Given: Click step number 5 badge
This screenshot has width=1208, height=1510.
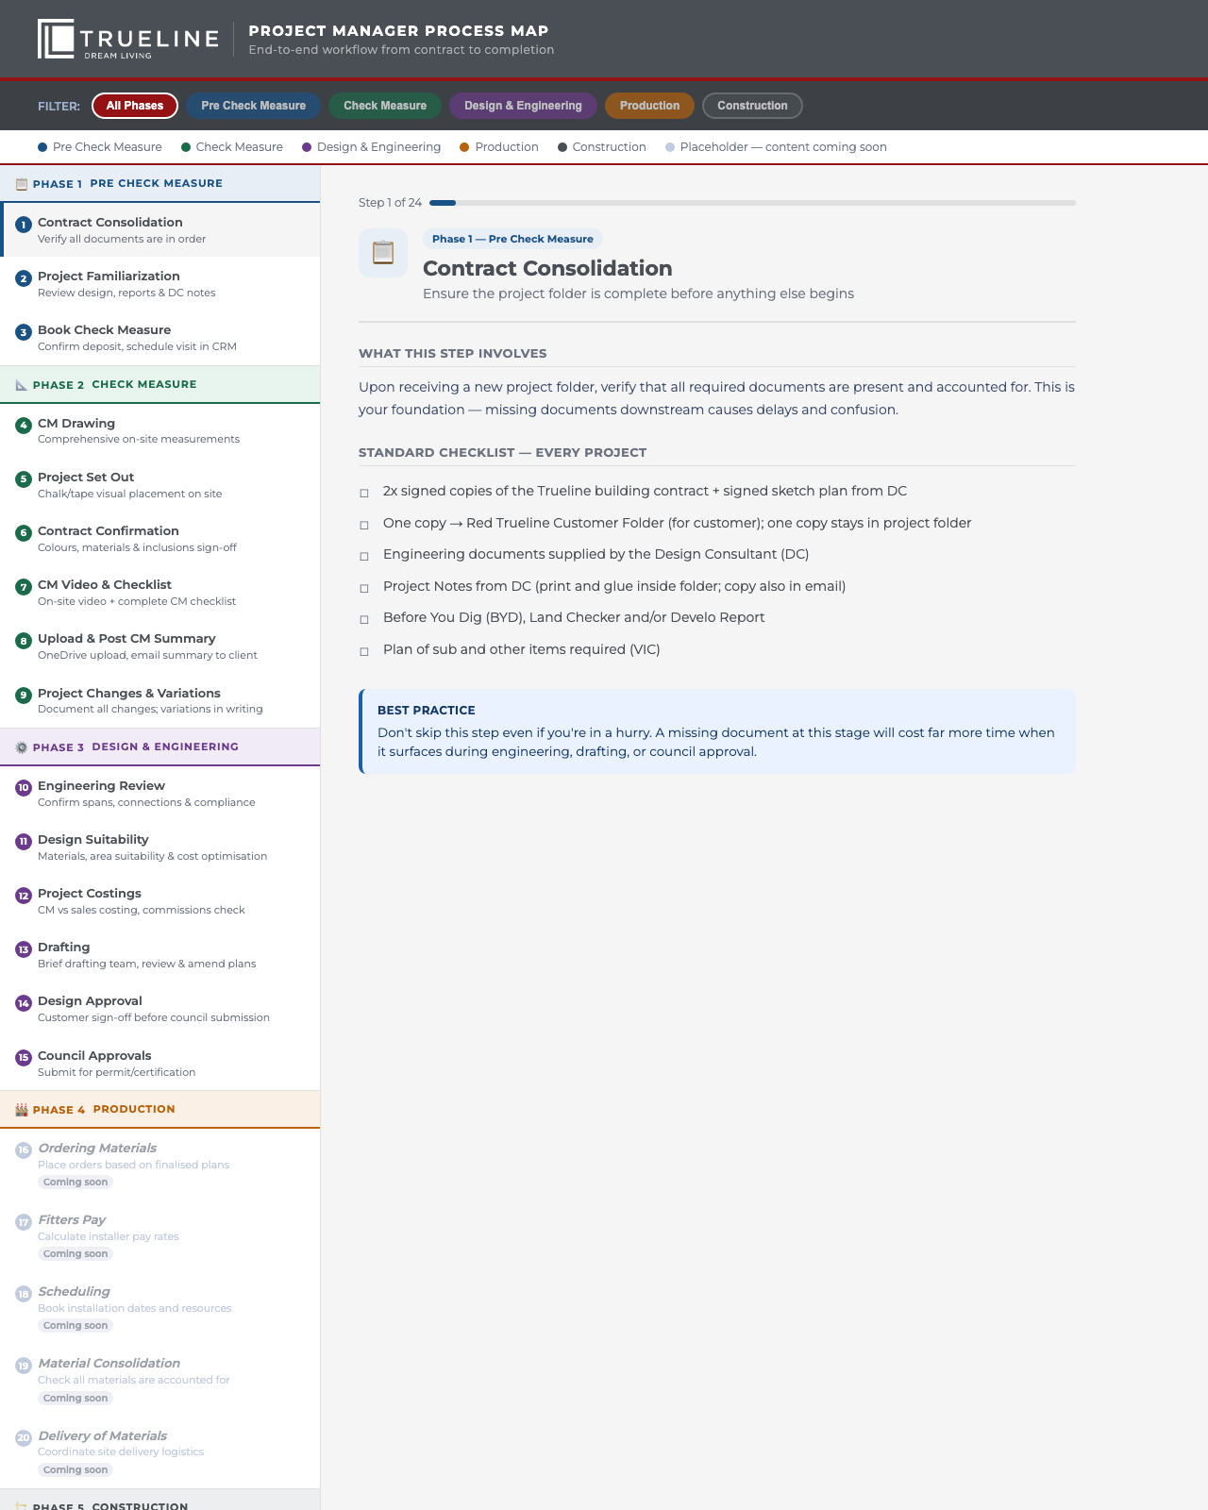Looking at the screenshot, I should coord(24,479).
